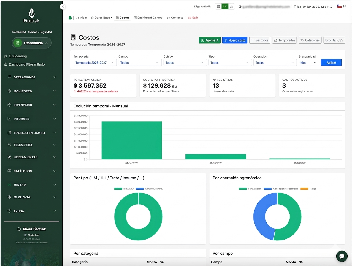Open the Campo dropdown

point(140,63)
